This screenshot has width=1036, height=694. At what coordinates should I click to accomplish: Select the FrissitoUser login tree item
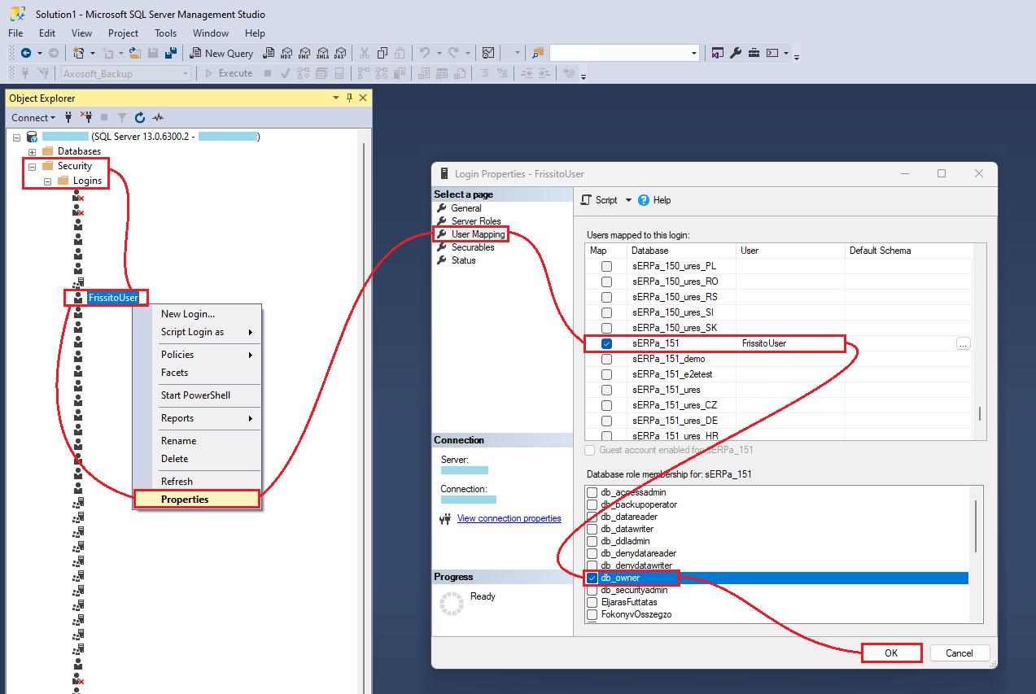[x=113, y=298]
